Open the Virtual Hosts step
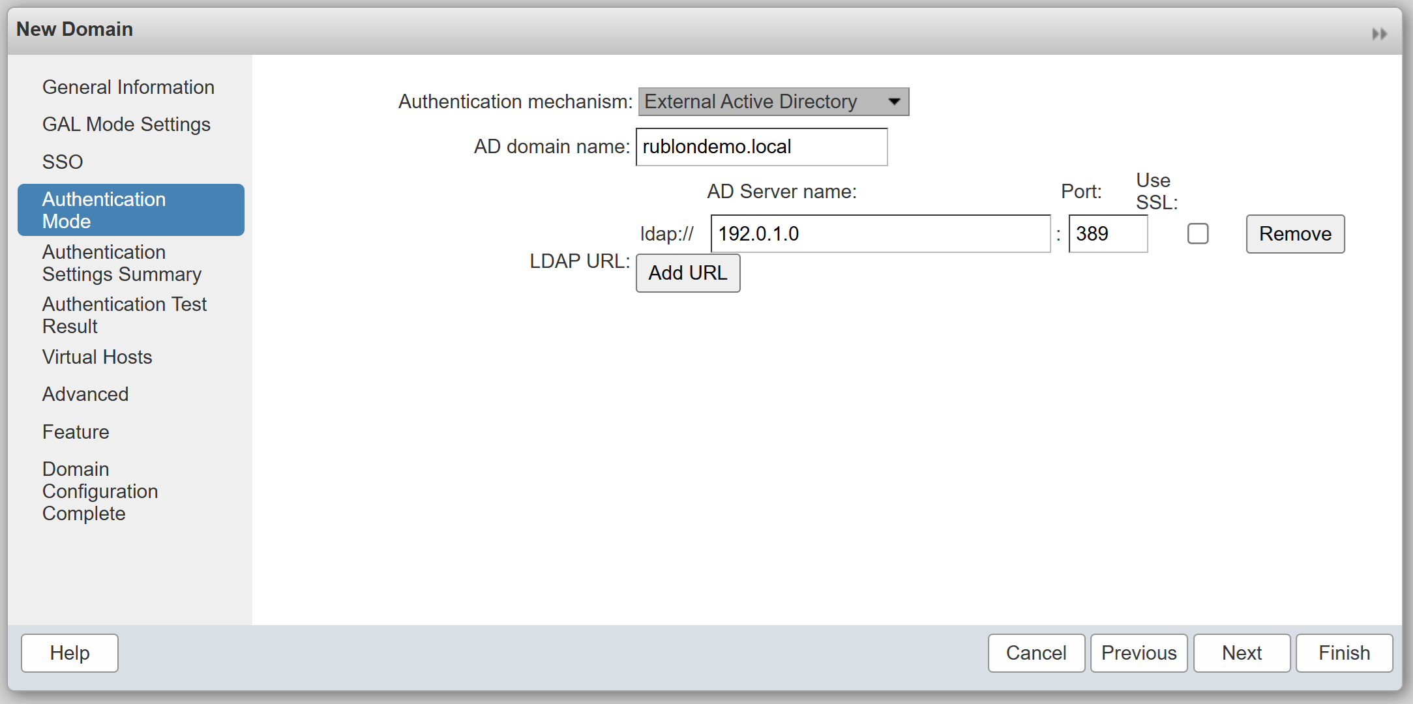Viewport: 1413px width, 704px height. click(x=97, y=357)
